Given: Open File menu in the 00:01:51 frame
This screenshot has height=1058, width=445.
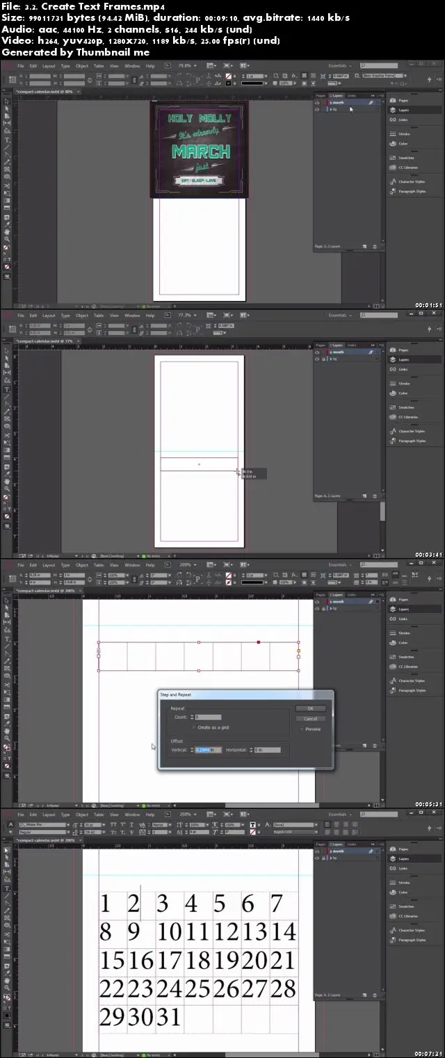Looking at the screenshot, I should [21, 65].
